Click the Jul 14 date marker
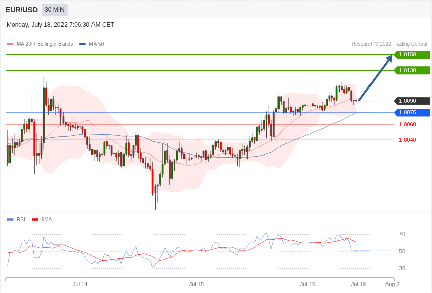The image size is (432, 293). click(x=80, y=284)
